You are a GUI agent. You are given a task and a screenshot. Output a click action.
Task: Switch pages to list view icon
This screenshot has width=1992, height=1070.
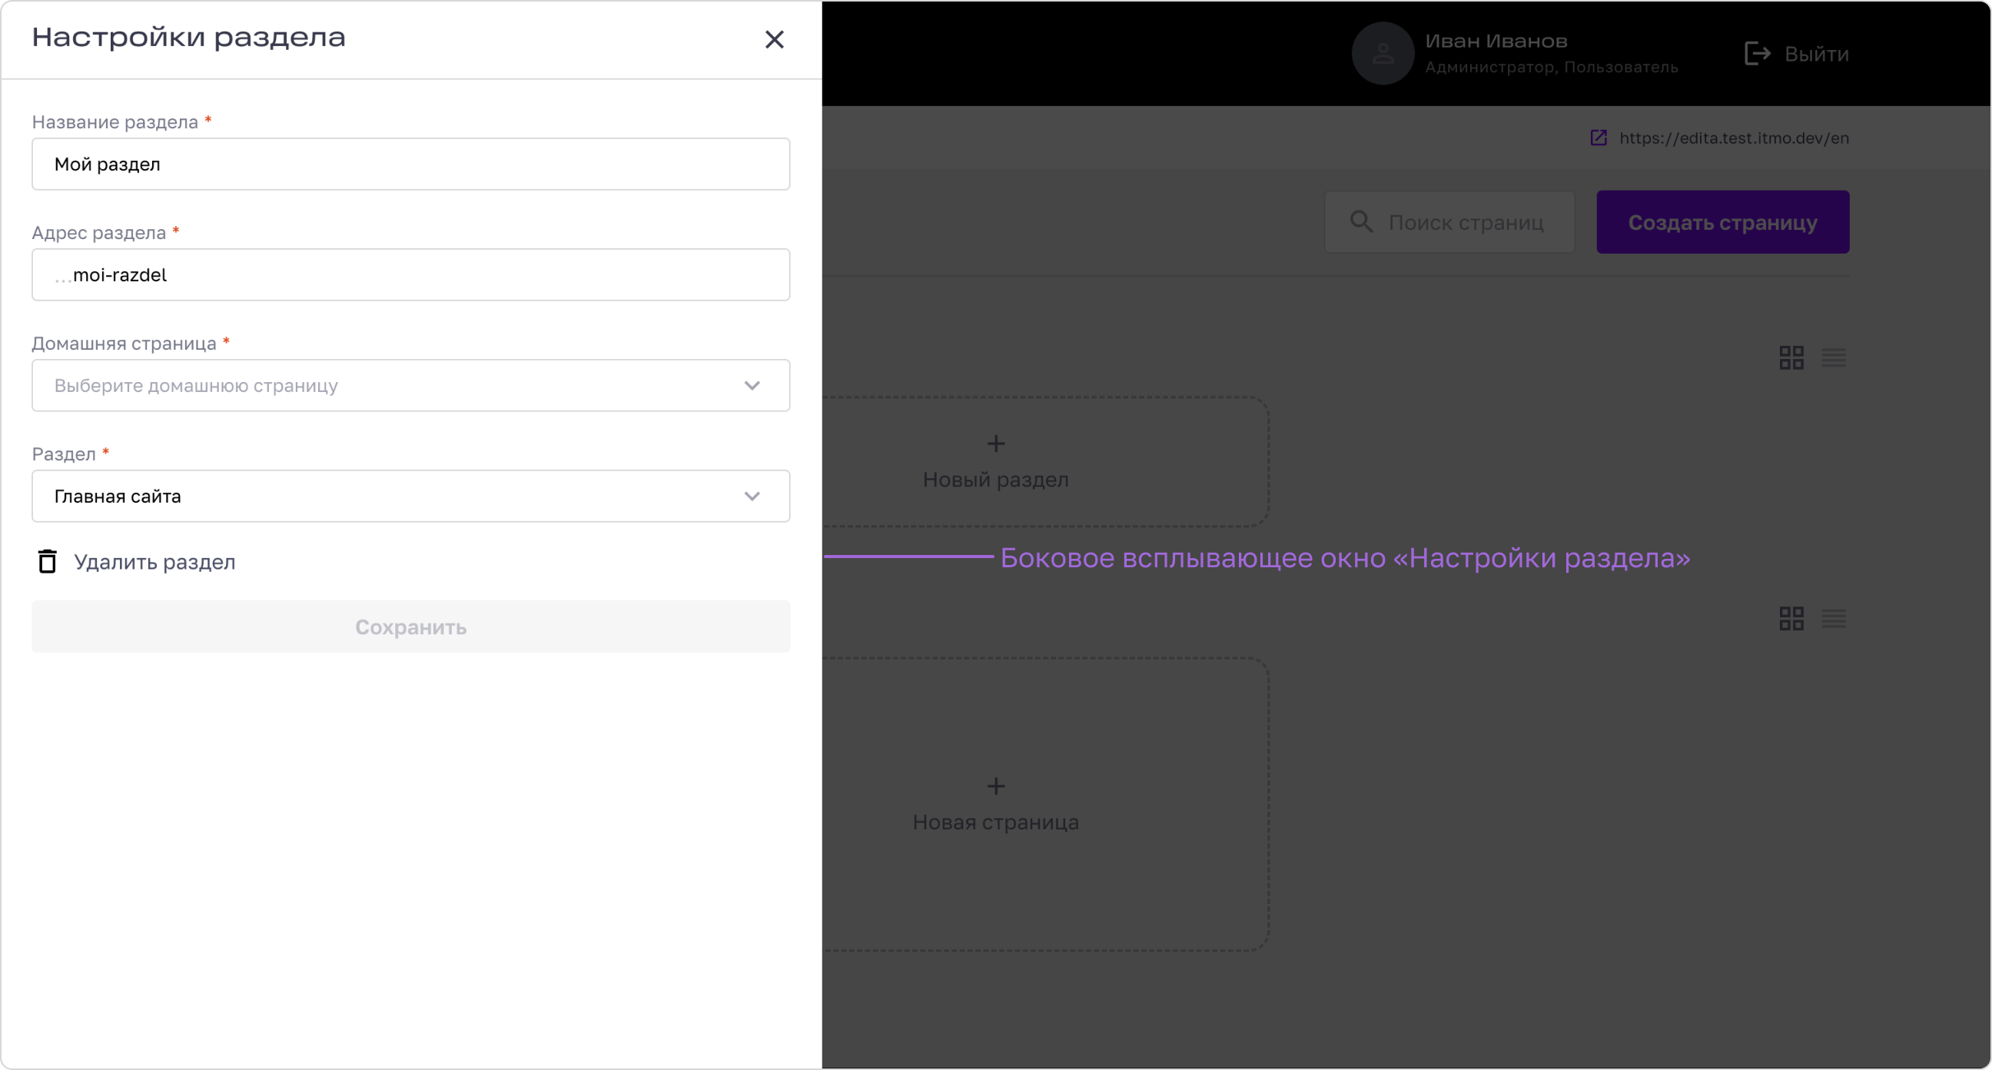tap(1834, 618)
